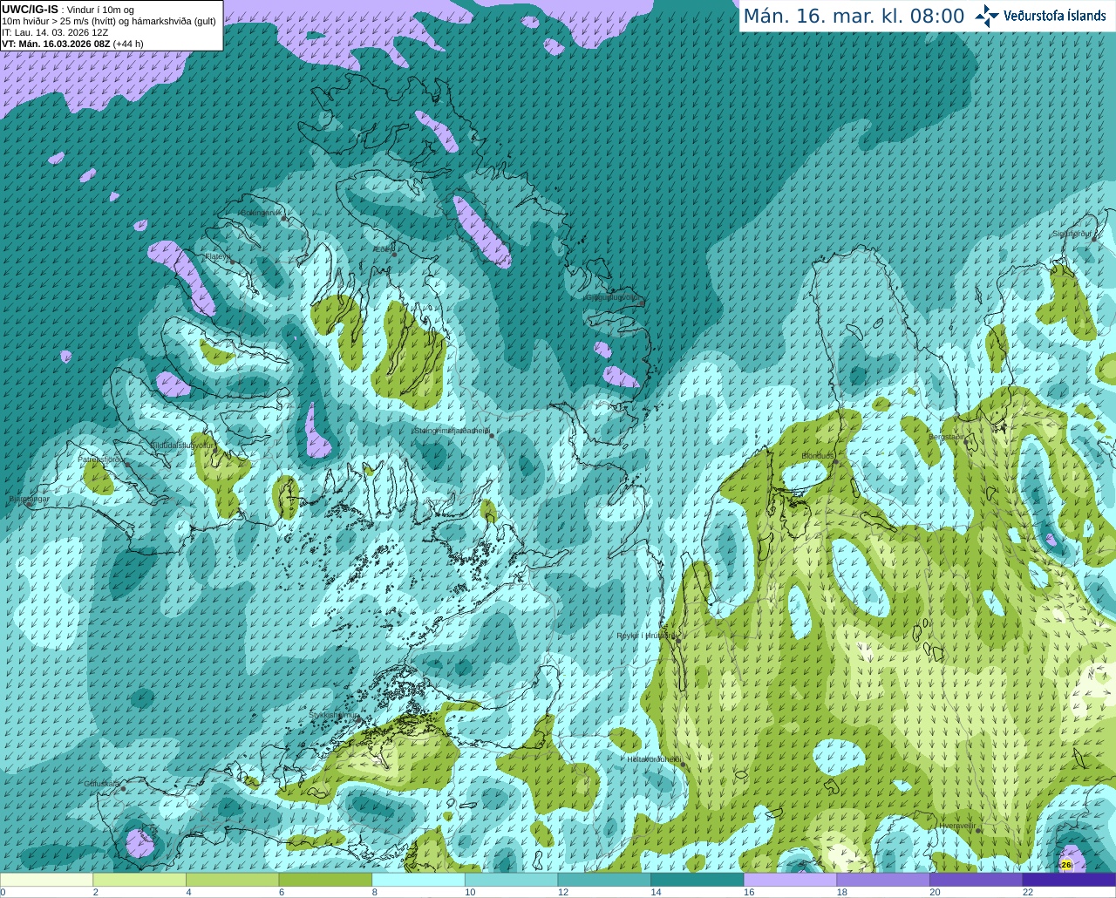The image size is (1116, 898).
Task: Click the yellow 26 gust marker
Action: pos(1065,865)
